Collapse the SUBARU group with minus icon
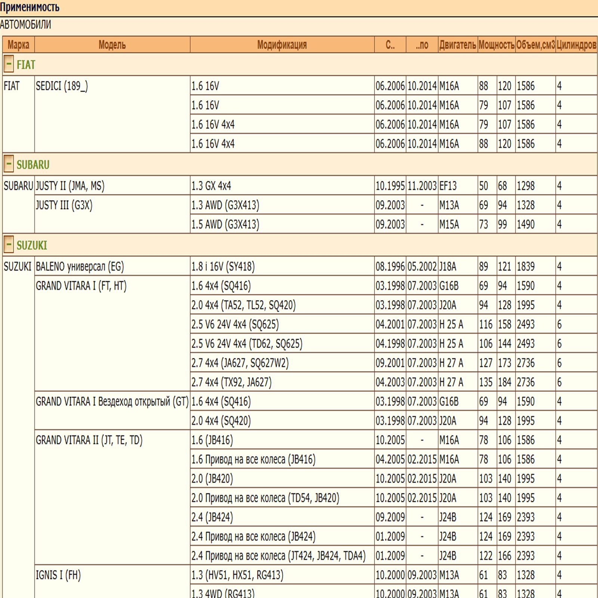 click(9, 164)
